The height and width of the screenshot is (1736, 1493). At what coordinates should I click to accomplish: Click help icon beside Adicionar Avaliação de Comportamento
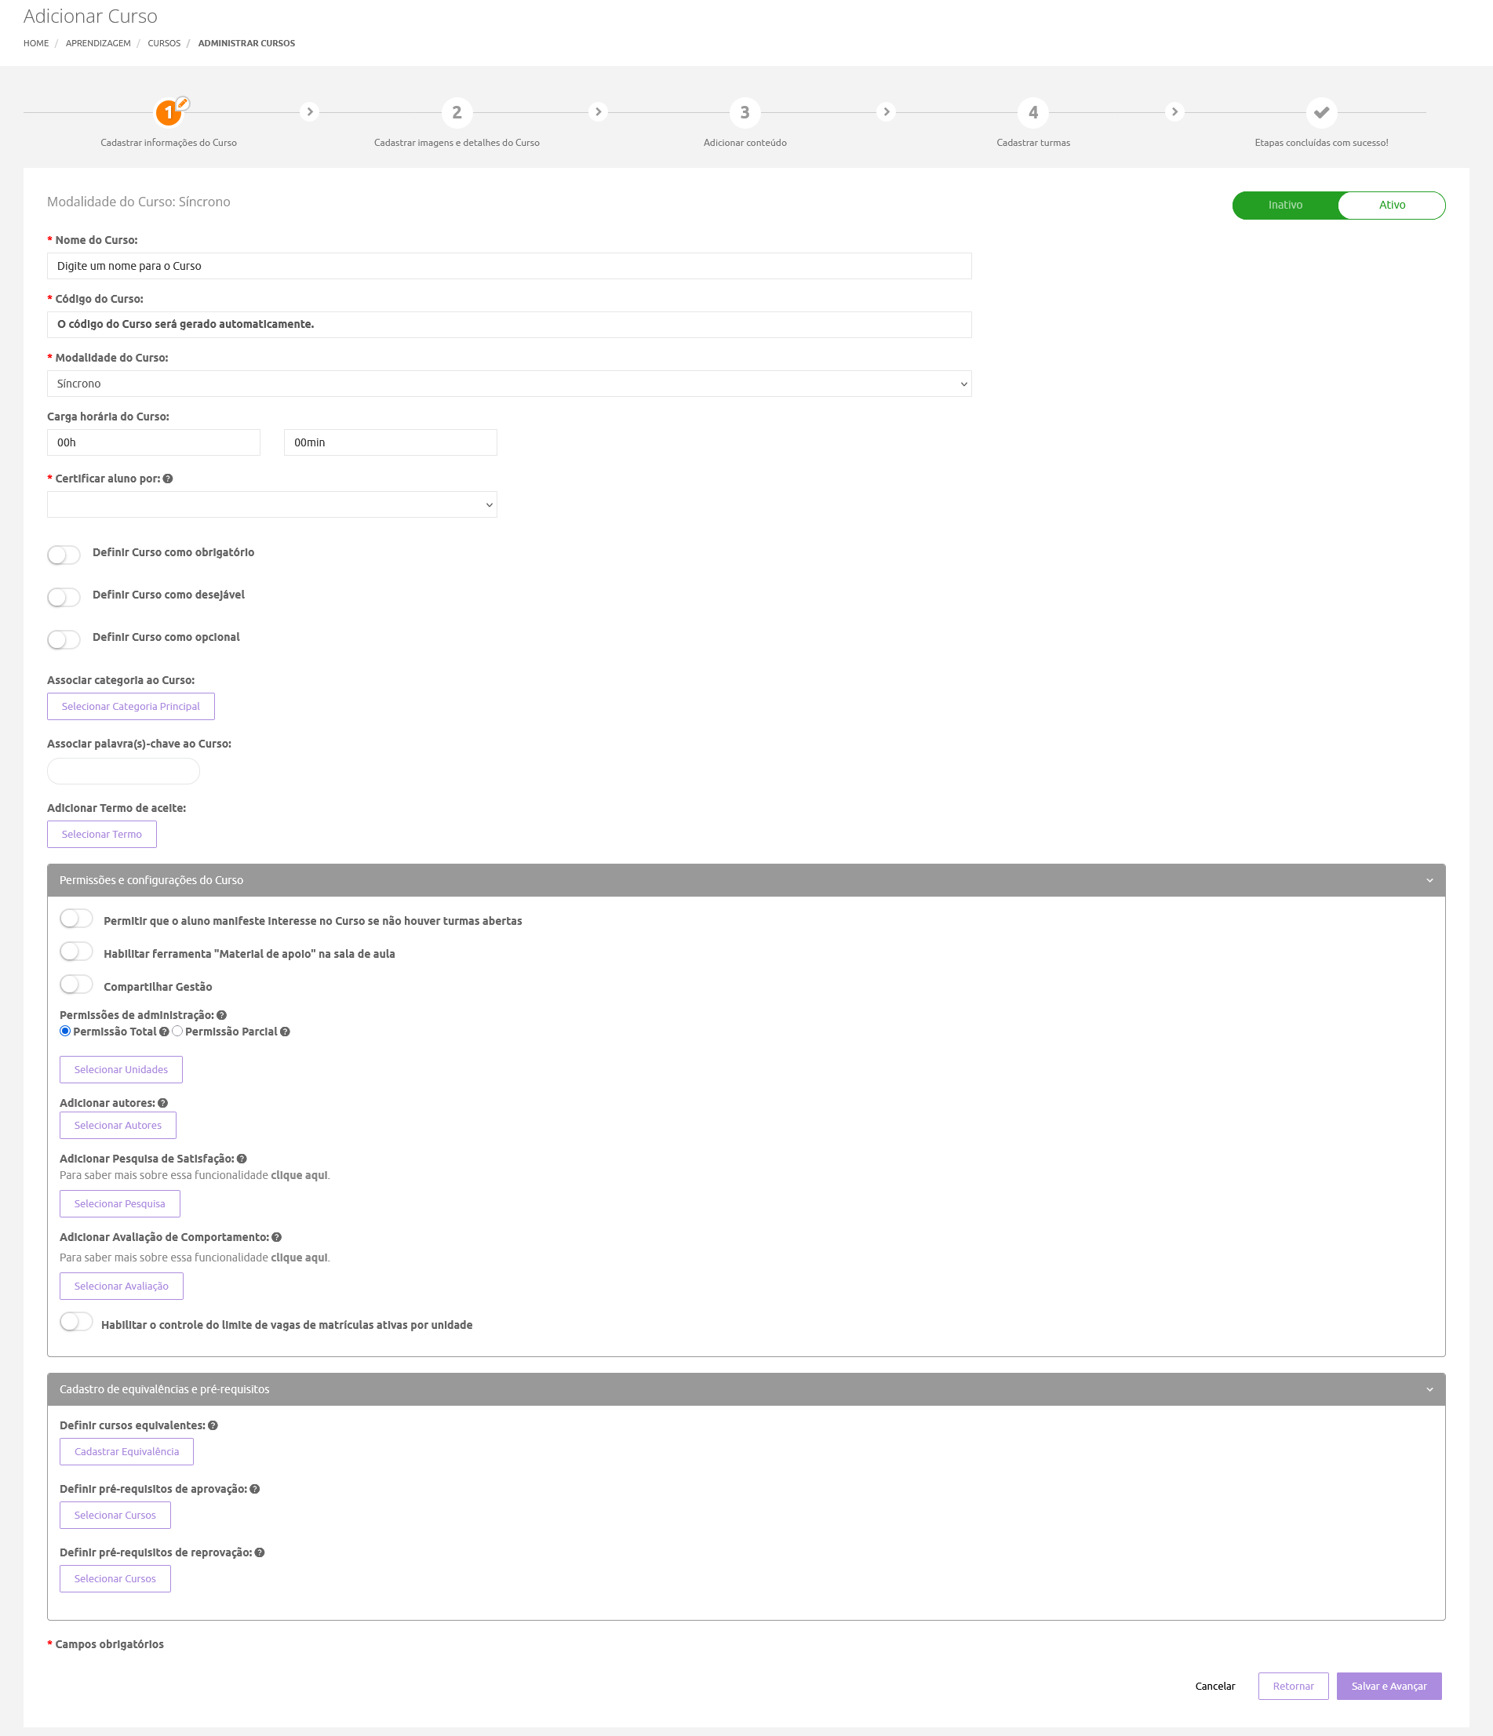276,1236
